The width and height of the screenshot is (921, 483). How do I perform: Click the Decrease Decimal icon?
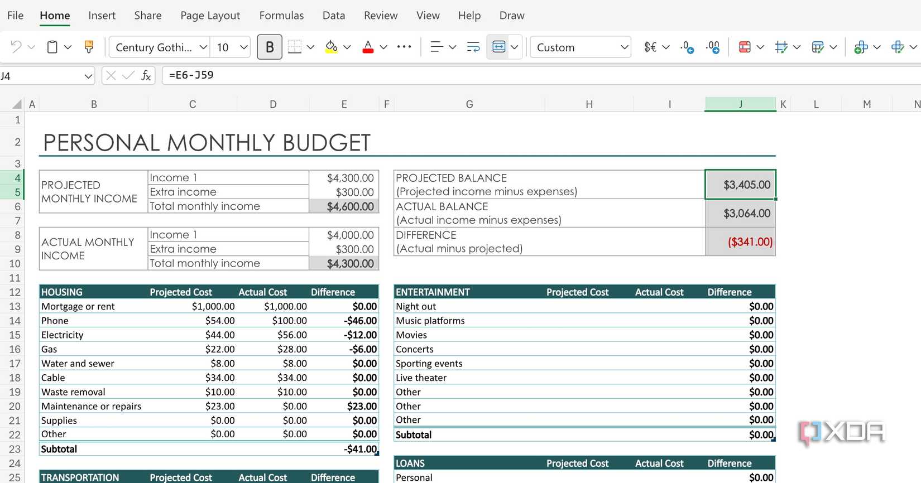[x=687, y=47]
